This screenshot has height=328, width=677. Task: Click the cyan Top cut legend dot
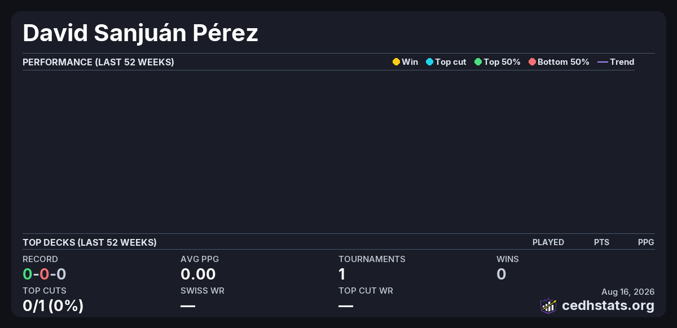[x=429, y=62]
